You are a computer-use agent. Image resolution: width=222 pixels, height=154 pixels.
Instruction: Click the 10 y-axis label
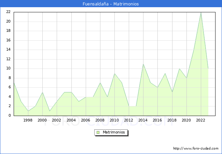click(x=9, y=68)
